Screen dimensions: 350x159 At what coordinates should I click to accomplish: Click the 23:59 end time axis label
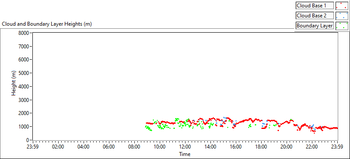(338, 146)
